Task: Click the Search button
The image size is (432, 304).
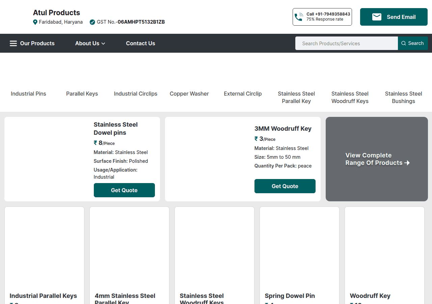Action: (413, 43)
